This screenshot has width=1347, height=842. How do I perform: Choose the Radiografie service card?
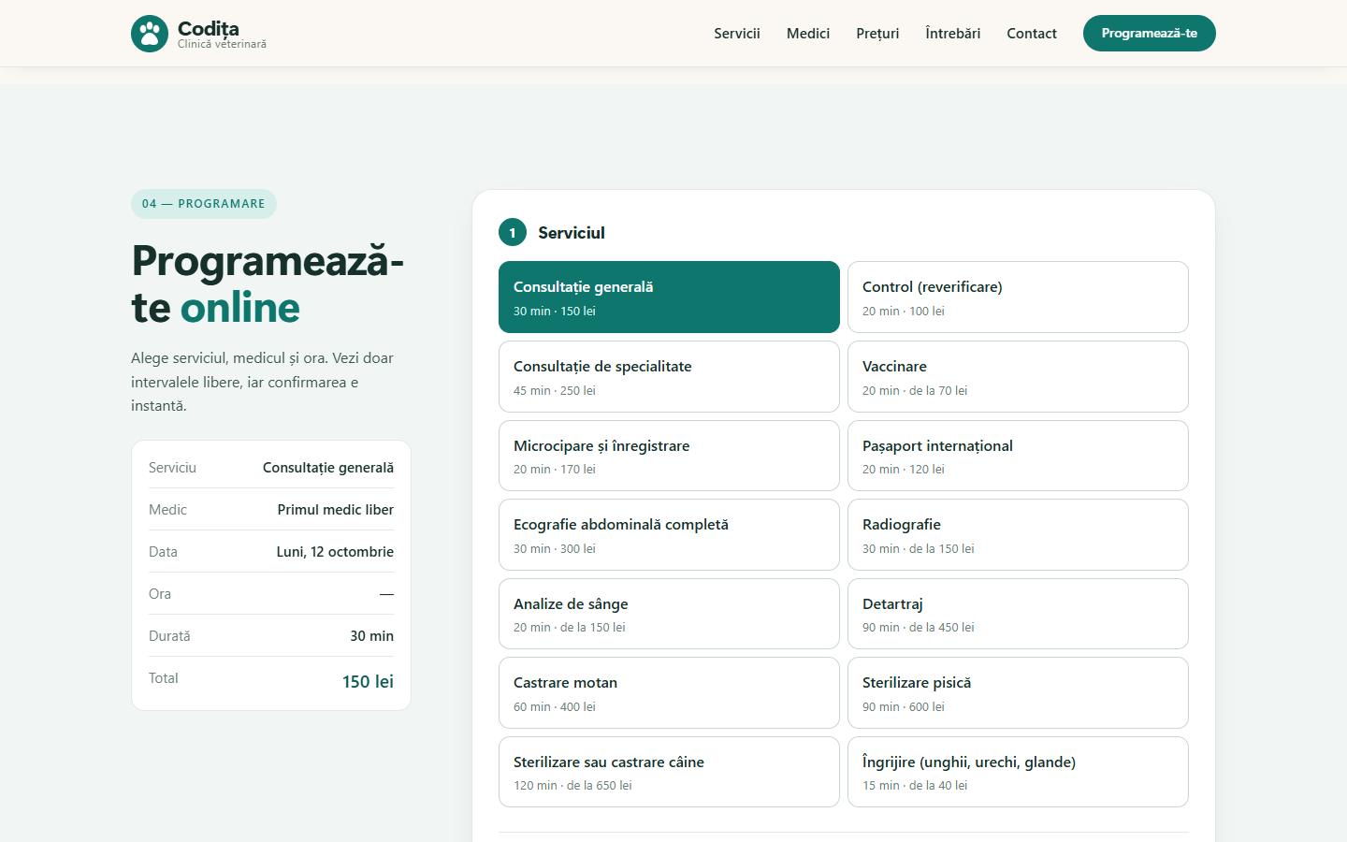click(1018, 535)
